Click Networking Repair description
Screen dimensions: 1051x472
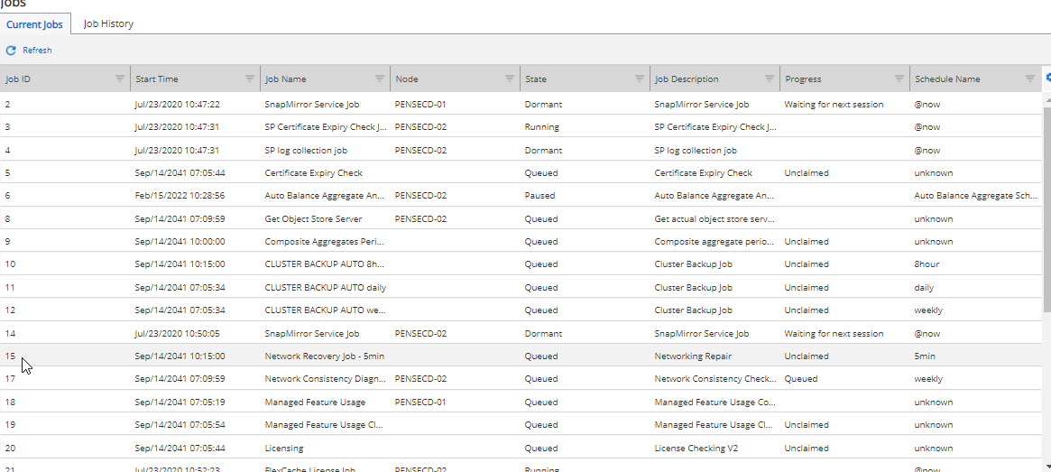pos(693,356)
